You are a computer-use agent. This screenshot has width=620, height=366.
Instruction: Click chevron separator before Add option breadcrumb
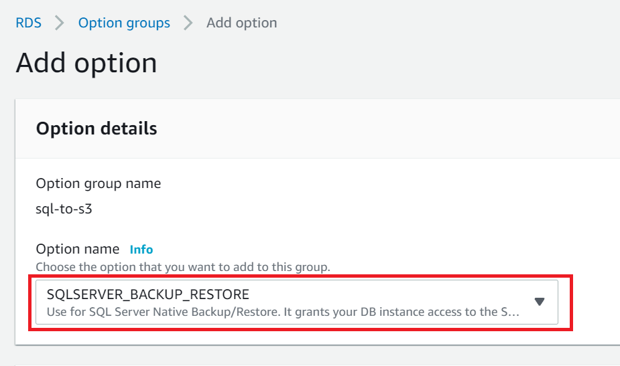tap(188, 23)
